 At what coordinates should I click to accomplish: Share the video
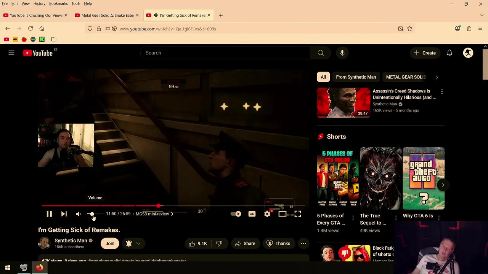[x=245, y=244]
